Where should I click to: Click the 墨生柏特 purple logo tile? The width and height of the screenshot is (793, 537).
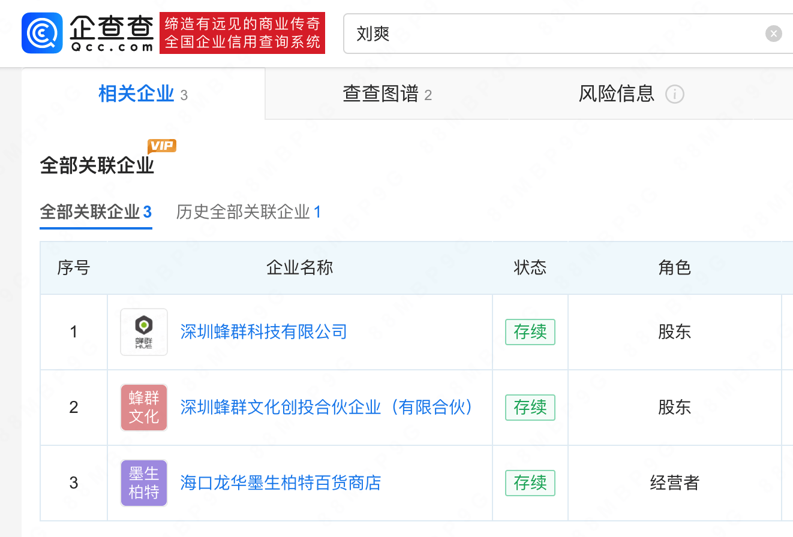(x=144, y=483)
